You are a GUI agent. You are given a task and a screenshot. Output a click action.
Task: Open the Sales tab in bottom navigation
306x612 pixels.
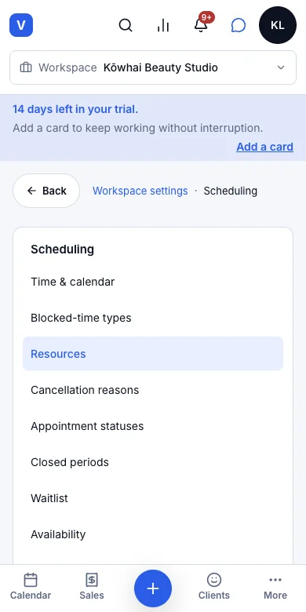(92, 587)
